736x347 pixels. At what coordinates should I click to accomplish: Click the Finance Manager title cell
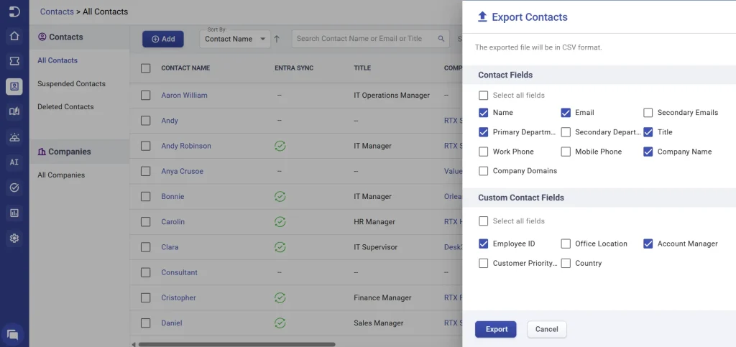pyautogui.click(x=382, y=297)
